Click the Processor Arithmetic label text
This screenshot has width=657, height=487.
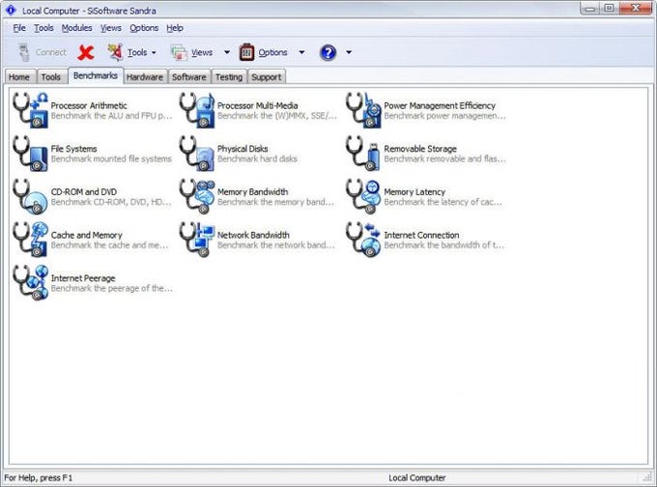pyautogui.click(x=89, y=105)
